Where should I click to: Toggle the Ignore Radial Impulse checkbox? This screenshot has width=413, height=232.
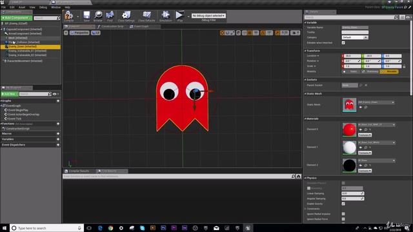pos(343,214)
